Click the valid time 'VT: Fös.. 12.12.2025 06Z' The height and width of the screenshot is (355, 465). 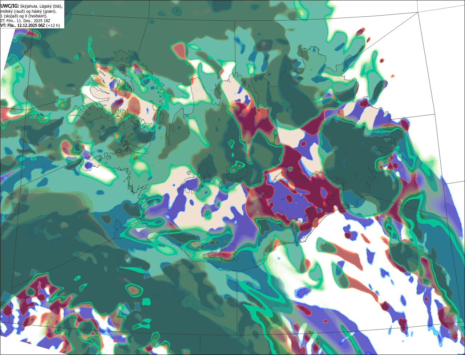tap(23, 25)
